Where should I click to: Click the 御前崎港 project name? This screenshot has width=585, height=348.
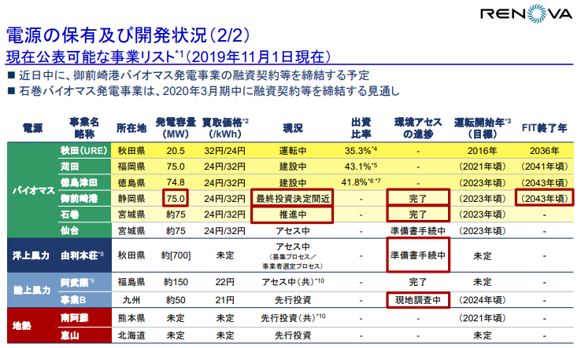[79, 199]
